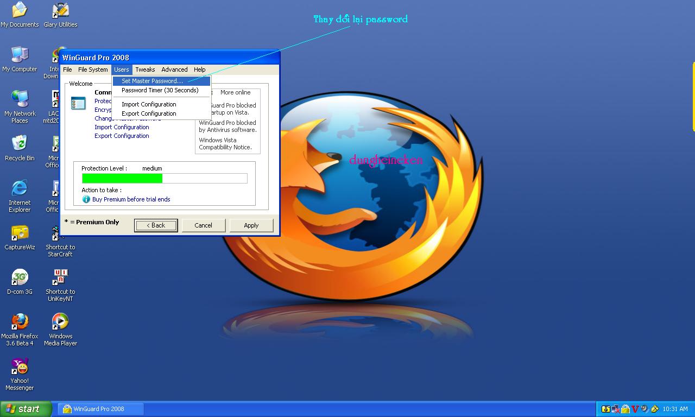Click the gold padlock tray icon

click(x=625, y=409)
